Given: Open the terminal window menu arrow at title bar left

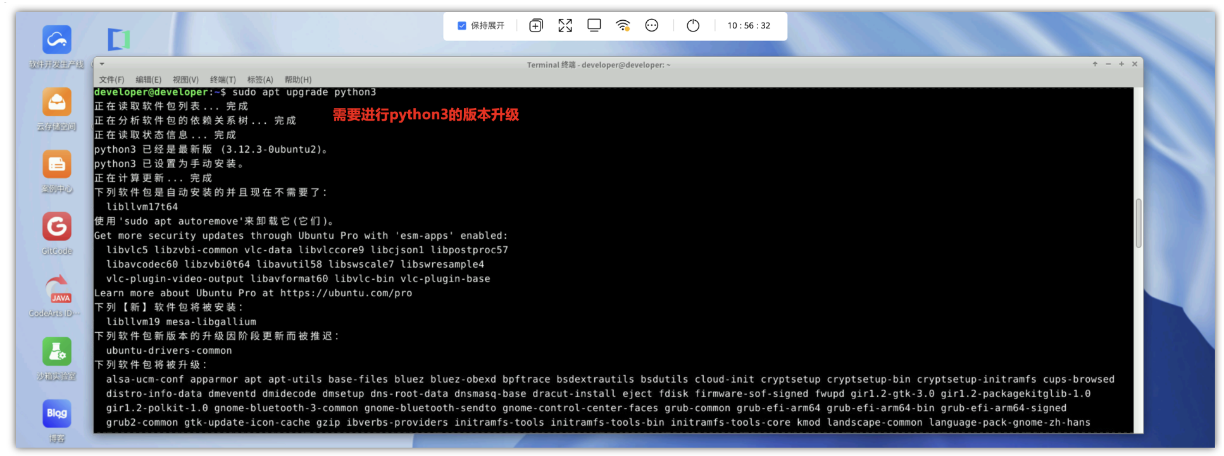Looking at the screenshot, I should 102,64.
